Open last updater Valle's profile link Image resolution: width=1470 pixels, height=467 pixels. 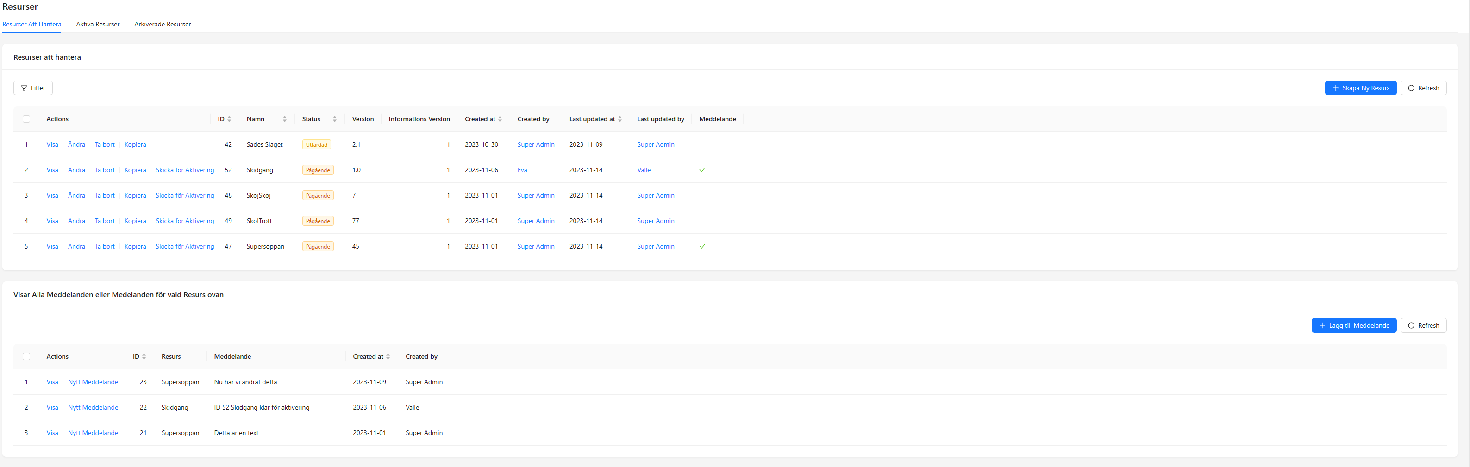(x=644, y=170)
